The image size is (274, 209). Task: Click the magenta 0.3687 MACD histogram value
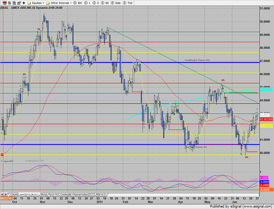pos(264,178)
